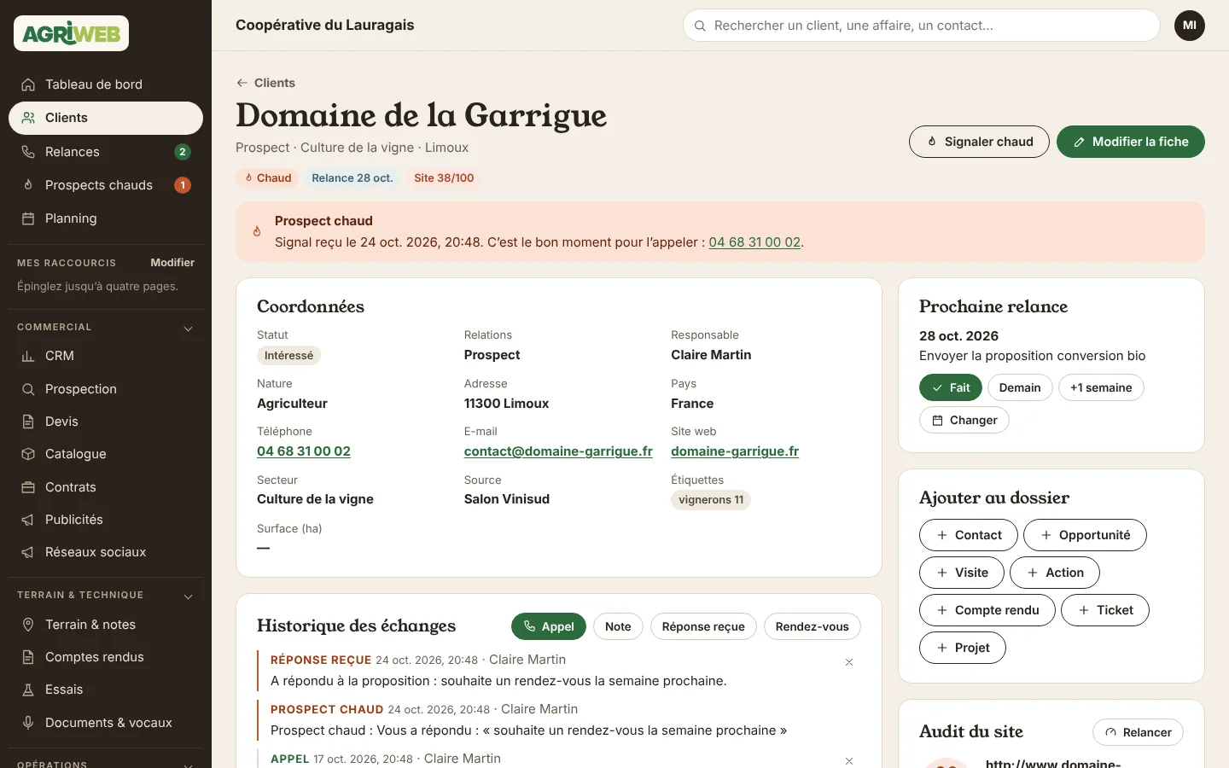Click Relancer in Audit du site
1229x768 pixels.
1138,732
